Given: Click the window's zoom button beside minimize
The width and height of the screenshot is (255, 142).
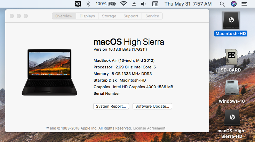Looking at the screenshot, I should [x=26, y=16].
